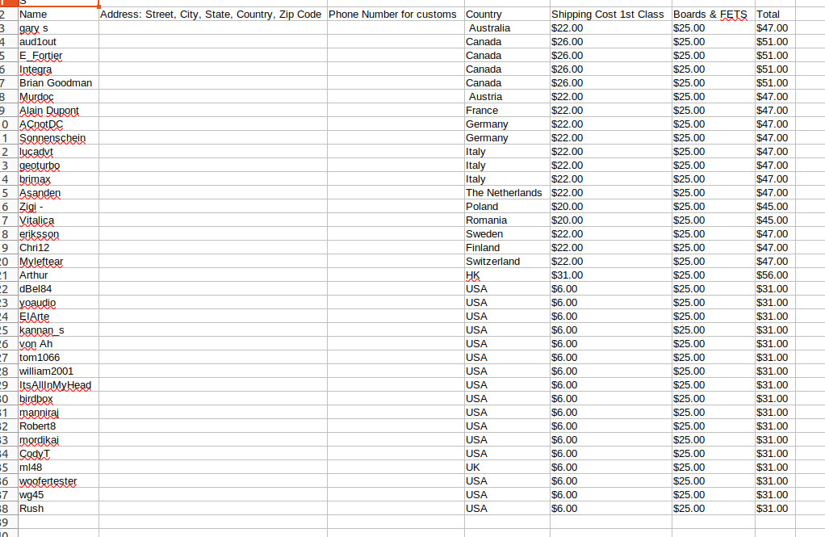Select the 'Zigi -' name cell

[x=58, y=207]
